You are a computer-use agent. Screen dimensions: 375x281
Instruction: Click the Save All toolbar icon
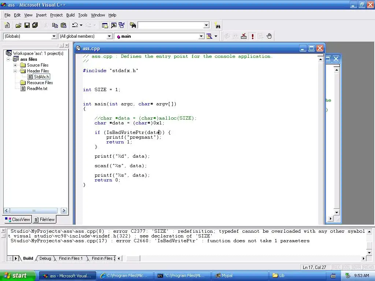coord(35,25)
